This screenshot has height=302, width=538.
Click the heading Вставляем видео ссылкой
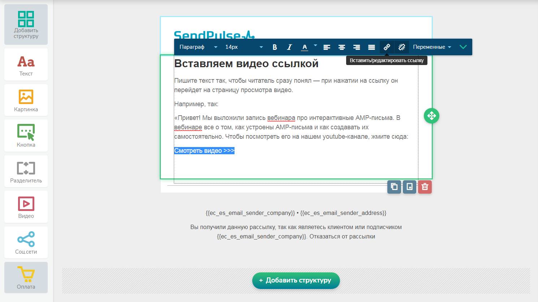tap(246, 64)
